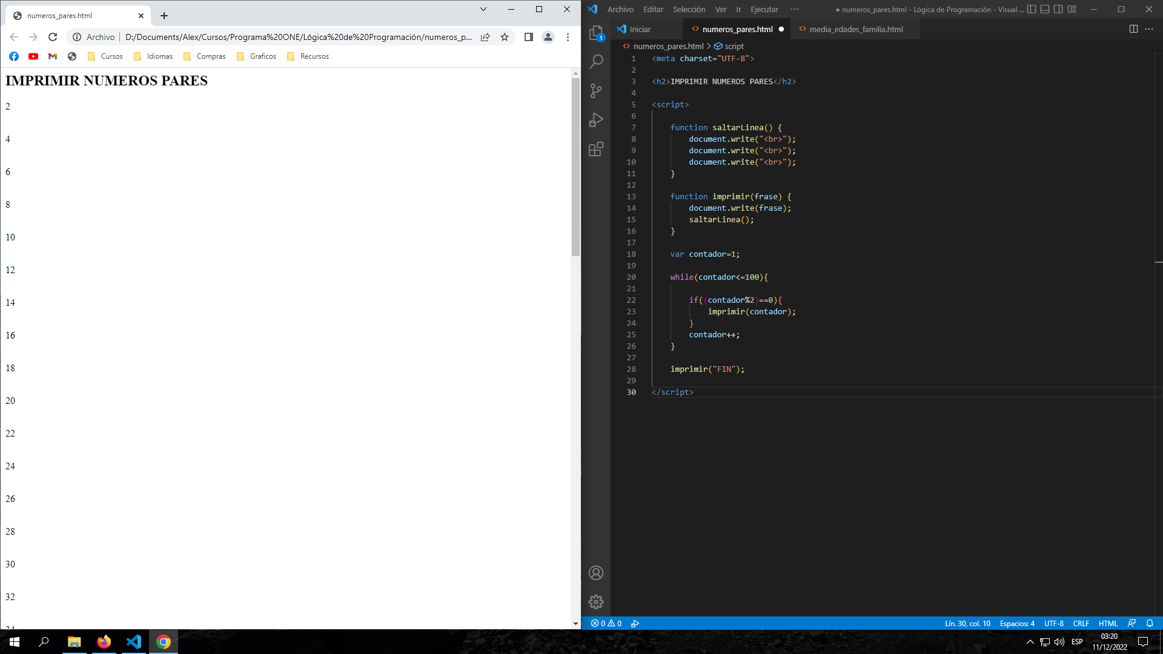1163x654 pixels.
Task: Open the Gmail bookmark
Action: click(x=53, y=56)
